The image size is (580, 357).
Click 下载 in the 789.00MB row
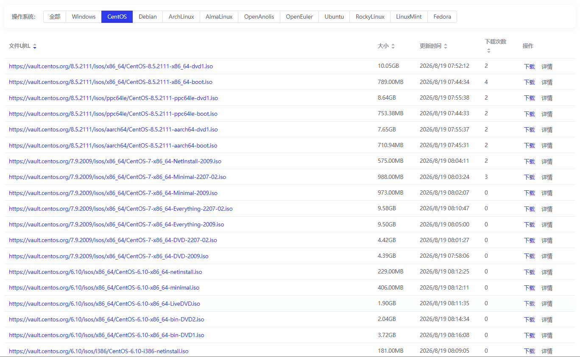[530, 82]
